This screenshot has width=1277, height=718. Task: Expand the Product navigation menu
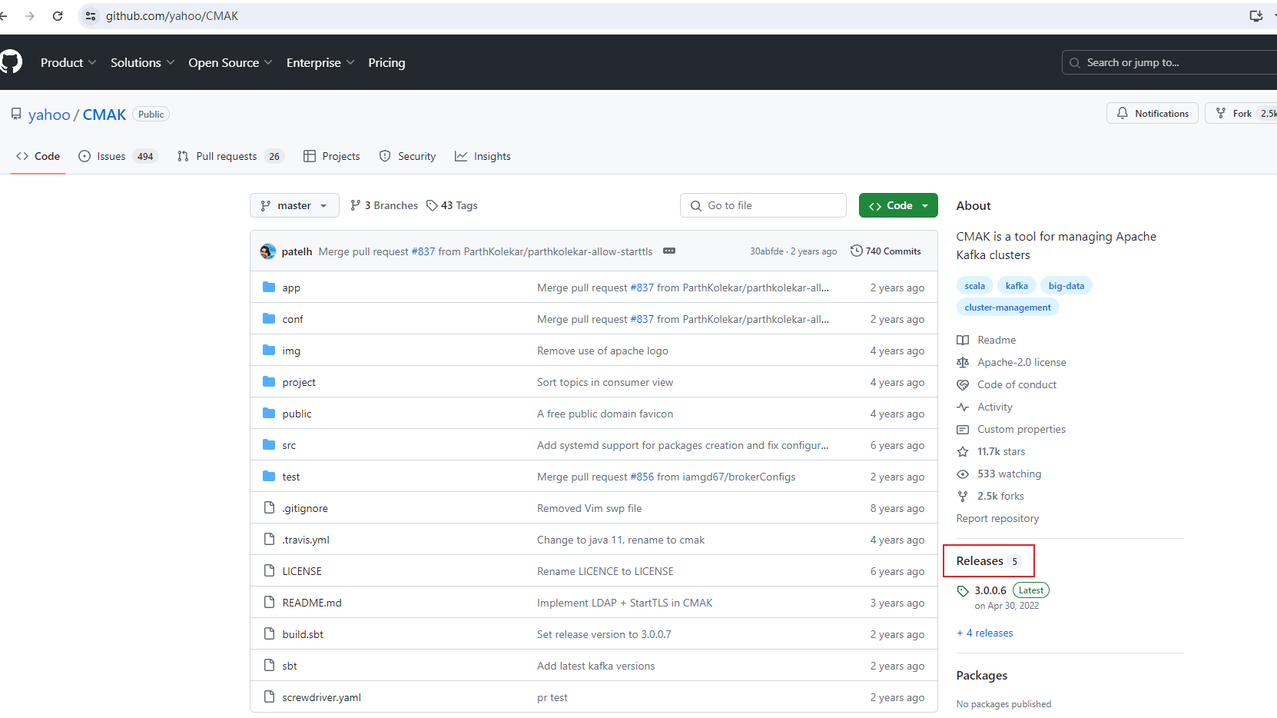[68, 63]
